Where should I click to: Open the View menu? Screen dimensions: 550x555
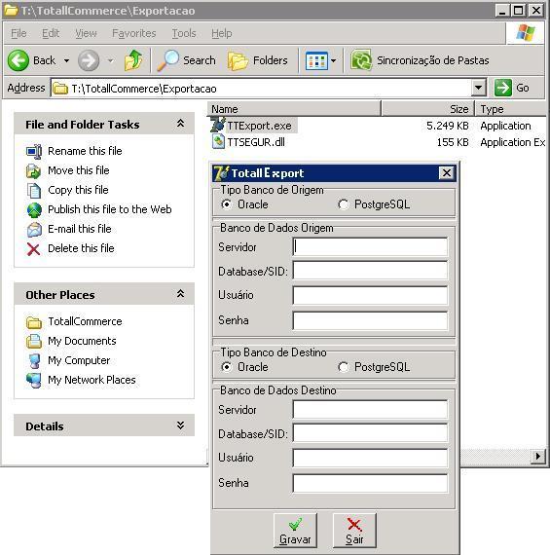(86, 33)
